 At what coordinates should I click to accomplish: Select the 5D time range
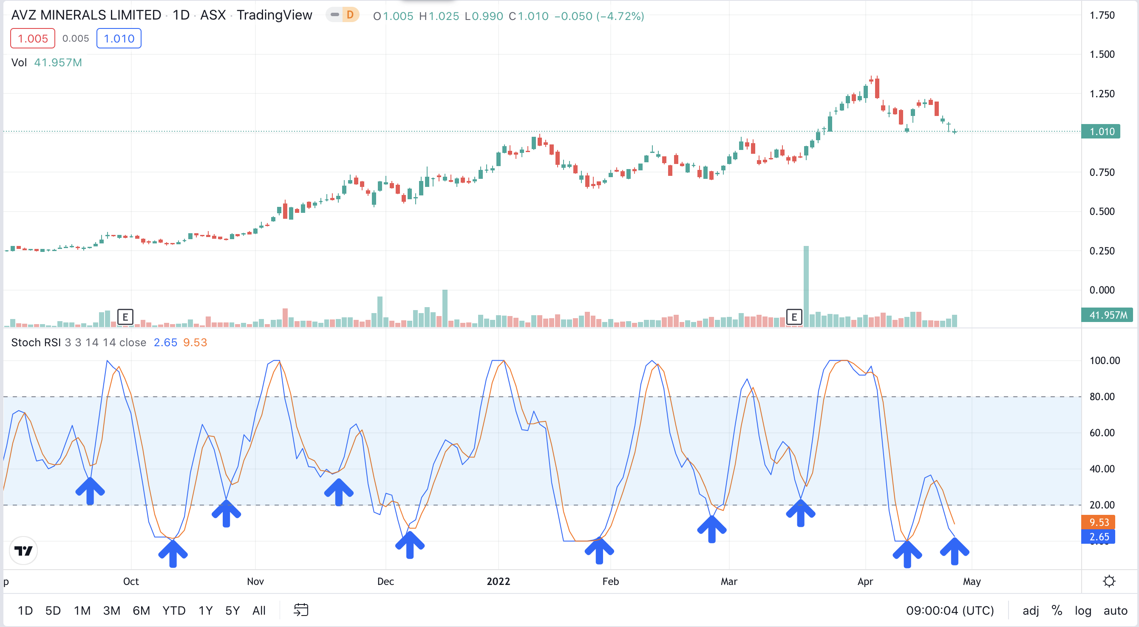[x=53, y=610]
